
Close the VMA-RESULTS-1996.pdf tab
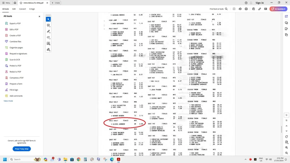(x=47, y=3)
